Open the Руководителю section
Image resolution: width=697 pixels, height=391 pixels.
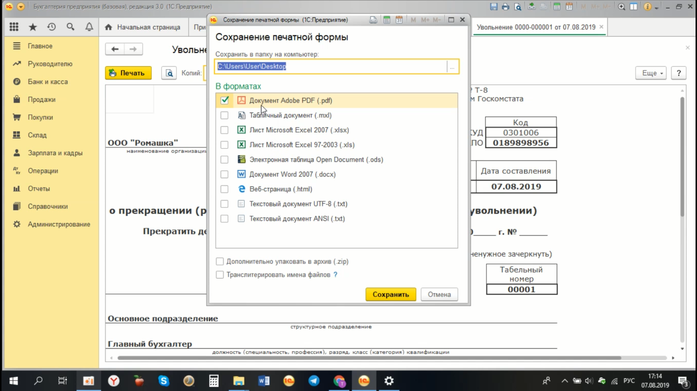(x=50, y=64)
